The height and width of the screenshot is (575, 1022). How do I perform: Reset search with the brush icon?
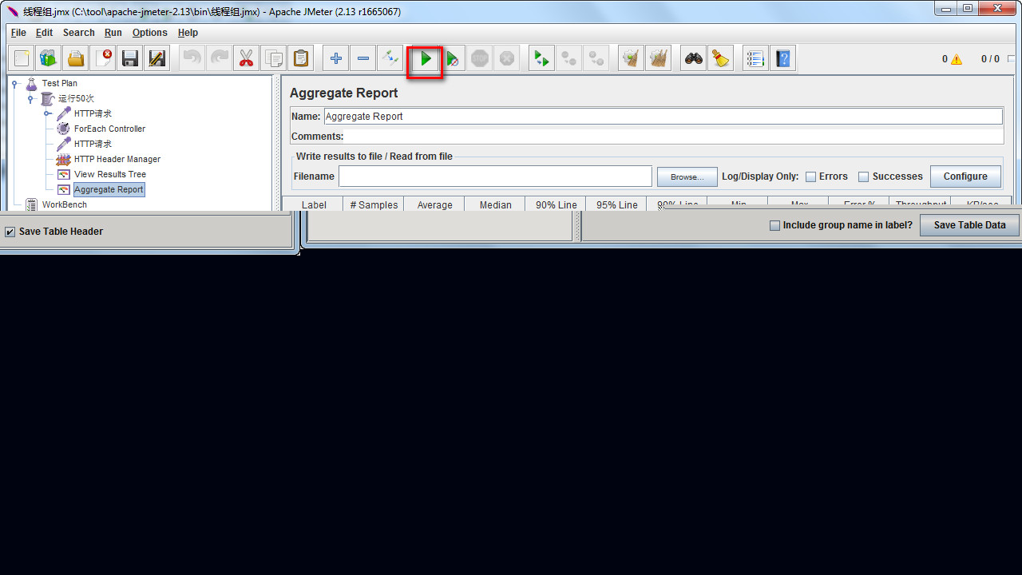721,58
